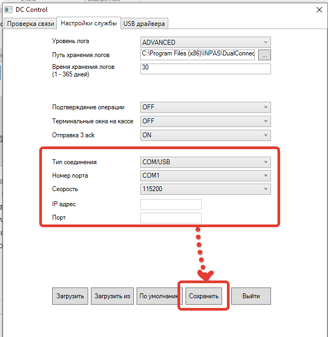This screenshot has height=337, width=328.
Task: Expand the Скорость dropdown
Action: 205,189
